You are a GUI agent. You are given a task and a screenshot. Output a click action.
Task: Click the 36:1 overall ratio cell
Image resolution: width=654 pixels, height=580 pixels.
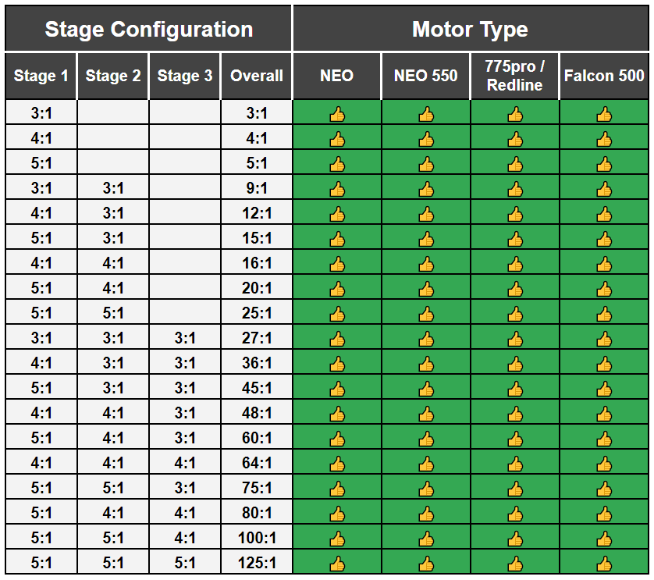point(257,364)
